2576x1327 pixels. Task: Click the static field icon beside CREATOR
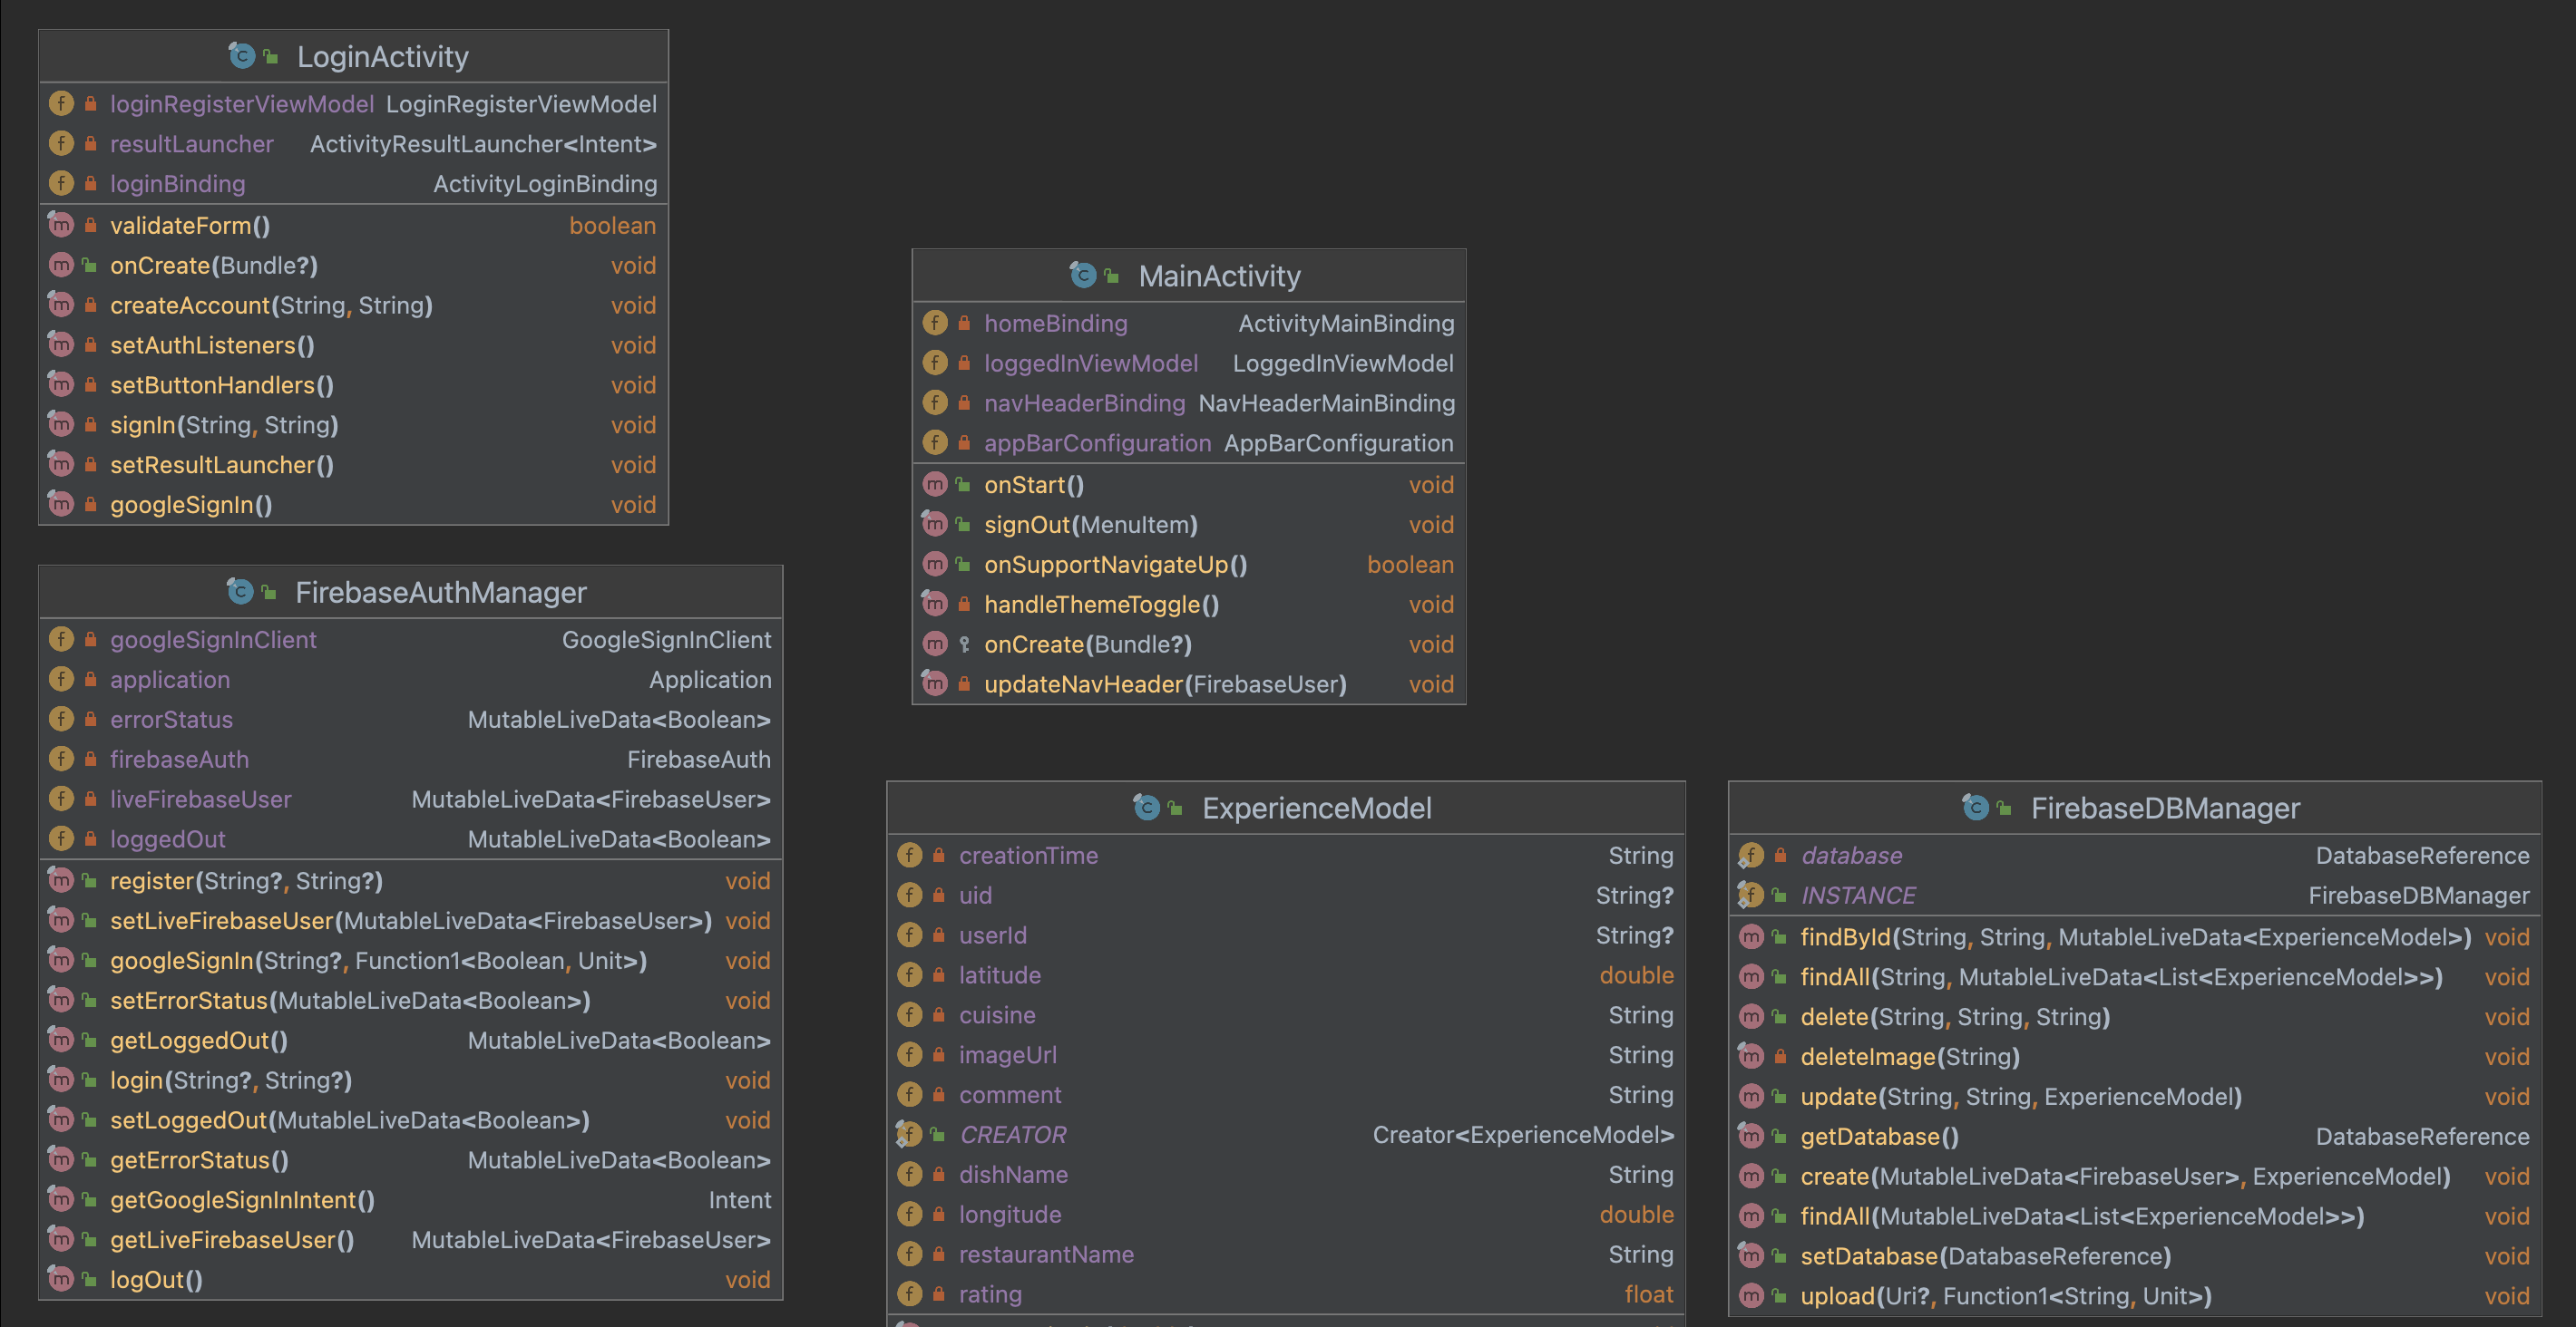(909, 1134)
